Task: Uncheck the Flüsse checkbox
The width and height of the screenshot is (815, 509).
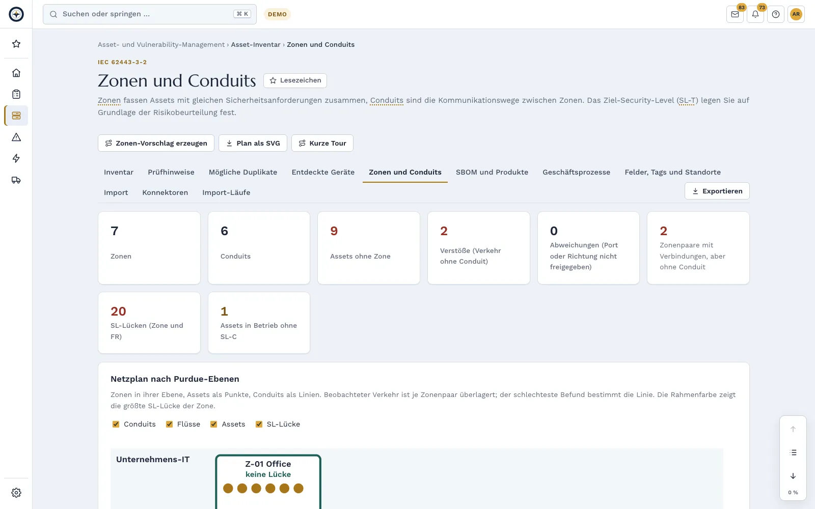Action: (x=169, y=424)
